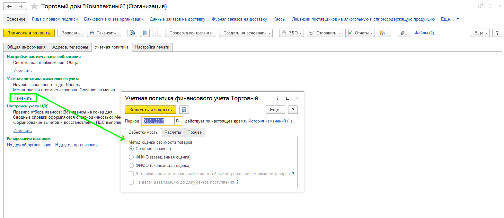The width and height of the screenshot is (504, 218).
Task: Click the red dotted star icon button
Action: pos(157,33)
